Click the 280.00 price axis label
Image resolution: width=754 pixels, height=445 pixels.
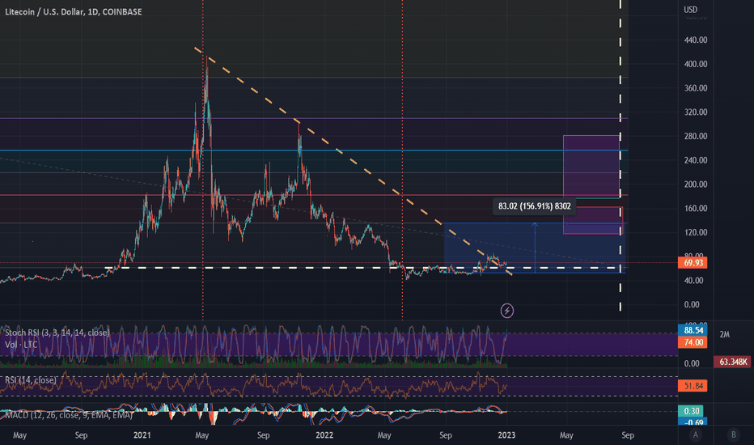[695, 136]
